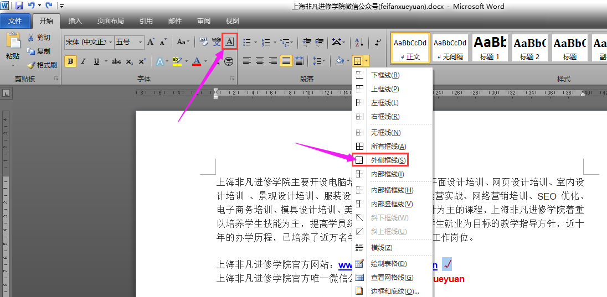This screenshot has height=297, width=607.
Task: Clear formatting with eraser icon
Action: 203,42
